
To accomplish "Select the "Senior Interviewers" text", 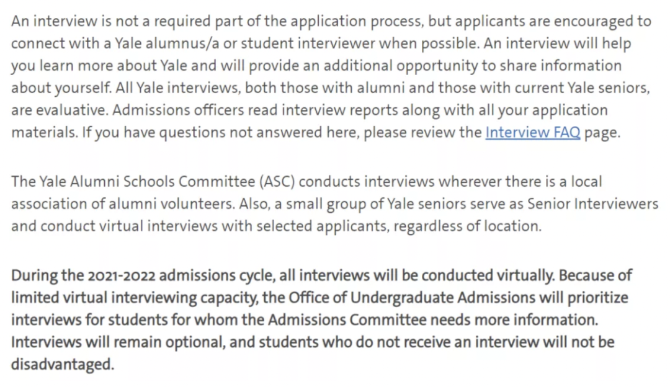I will click(x=592, y=204).
